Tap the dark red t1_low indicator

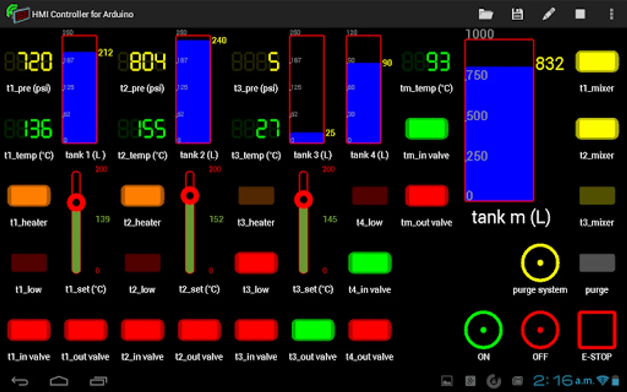[29, 263]
